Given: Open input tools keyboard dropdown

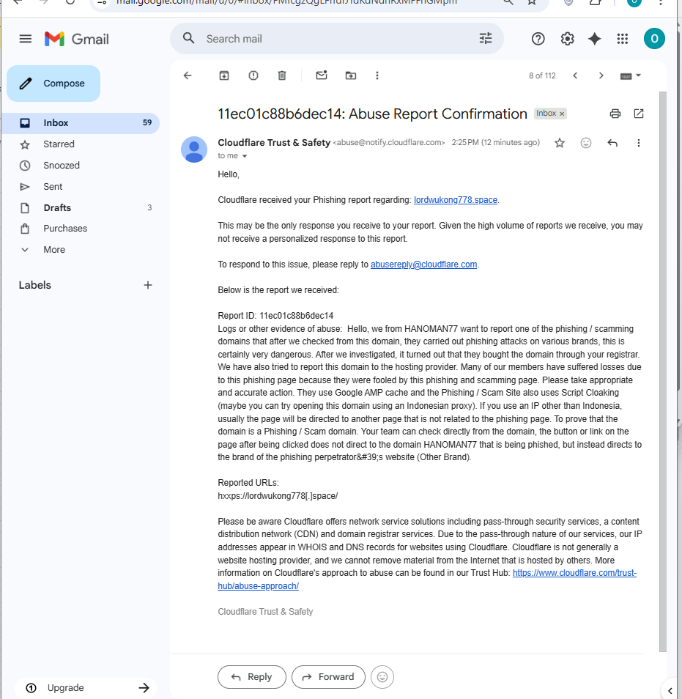Looking at the screenshot, I should 630,75.
